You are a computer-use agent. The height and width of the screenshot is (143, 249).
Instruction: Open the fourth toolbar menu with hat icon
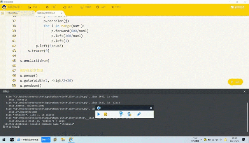69,7
